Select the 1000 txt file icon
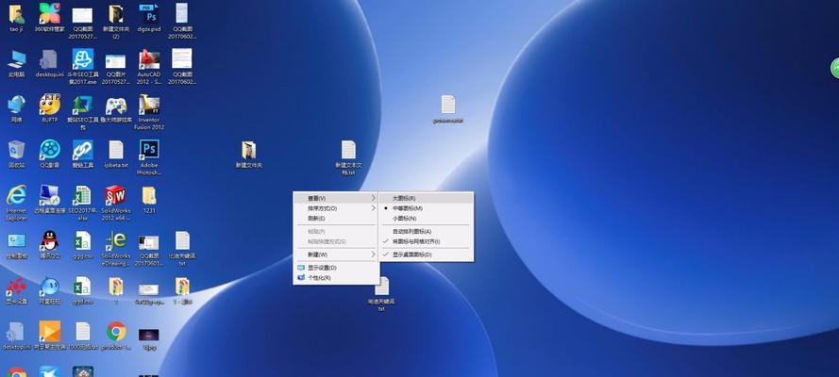 83,332
